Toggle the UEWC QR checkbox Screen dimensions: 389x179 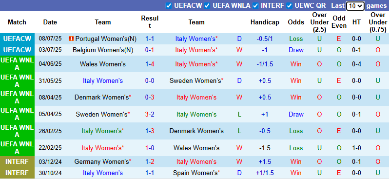pyautogui.click(x=289, y=6)
